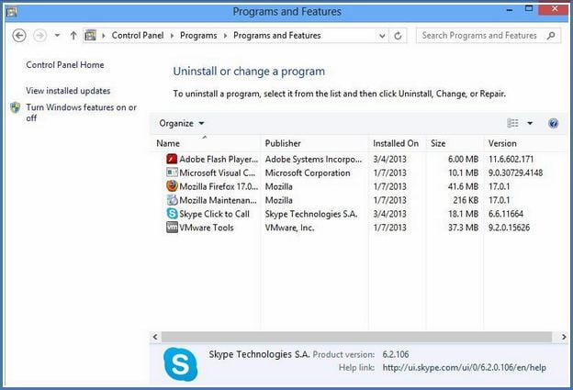Image resolution: width=573 pixels, height=390 pixels.
Task: Open the Organize dropdown menu
Action: pos(181,124)
